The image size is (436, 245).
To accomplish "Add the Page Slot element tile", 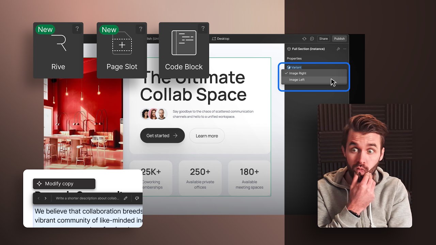I will click(122, 50).
